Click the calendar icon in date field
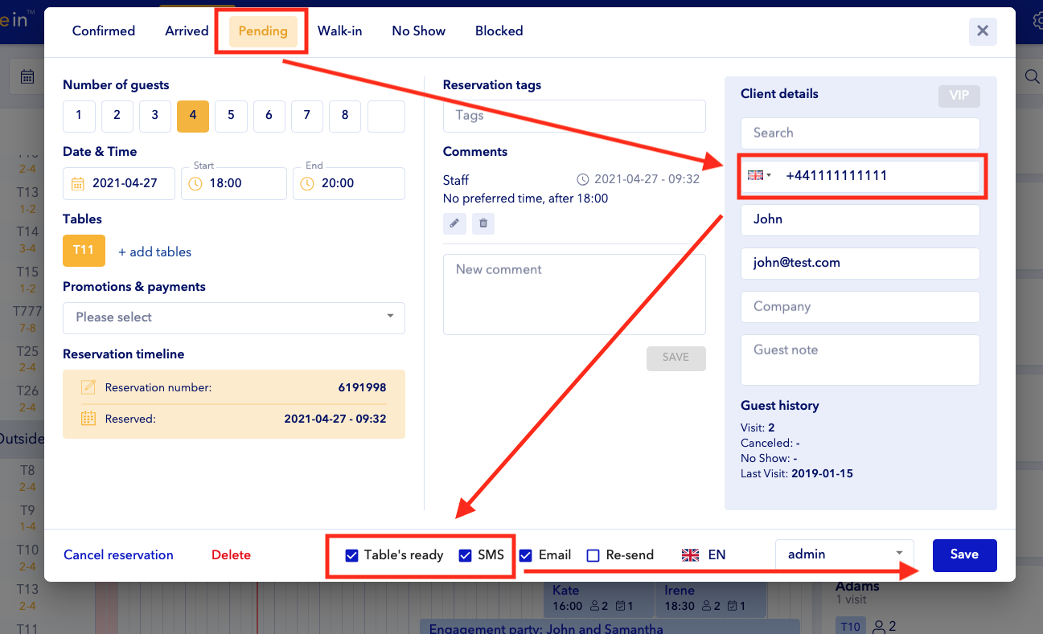1043x634 pixels. point(78,184)
